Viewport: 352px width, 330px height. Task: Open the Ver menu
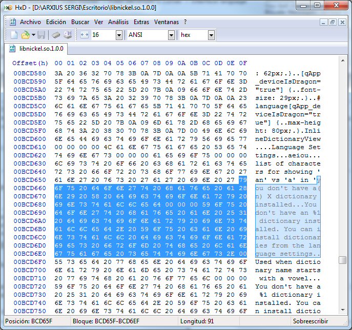click(x=98, y=22)
